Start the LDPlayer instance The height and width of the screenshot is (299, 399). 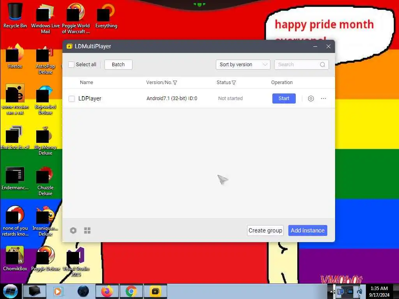[284, 98]
